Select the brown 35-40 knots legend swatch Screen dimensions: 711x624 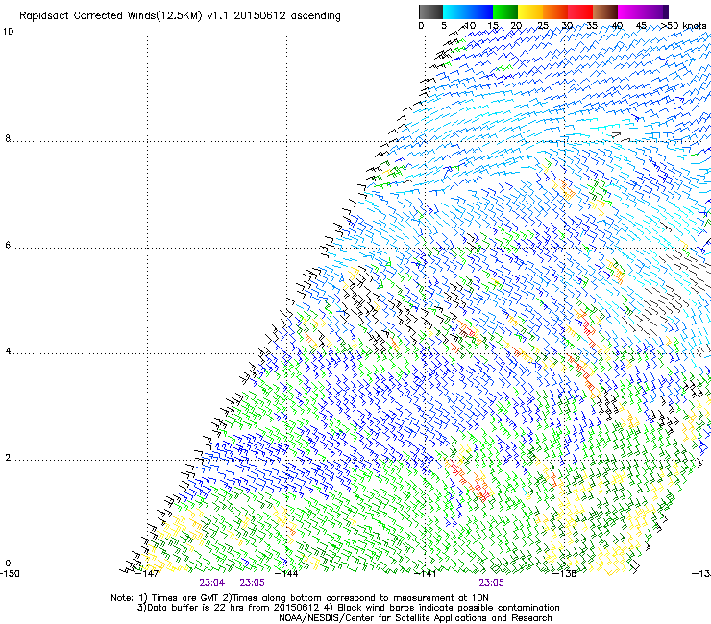(605, 12)
